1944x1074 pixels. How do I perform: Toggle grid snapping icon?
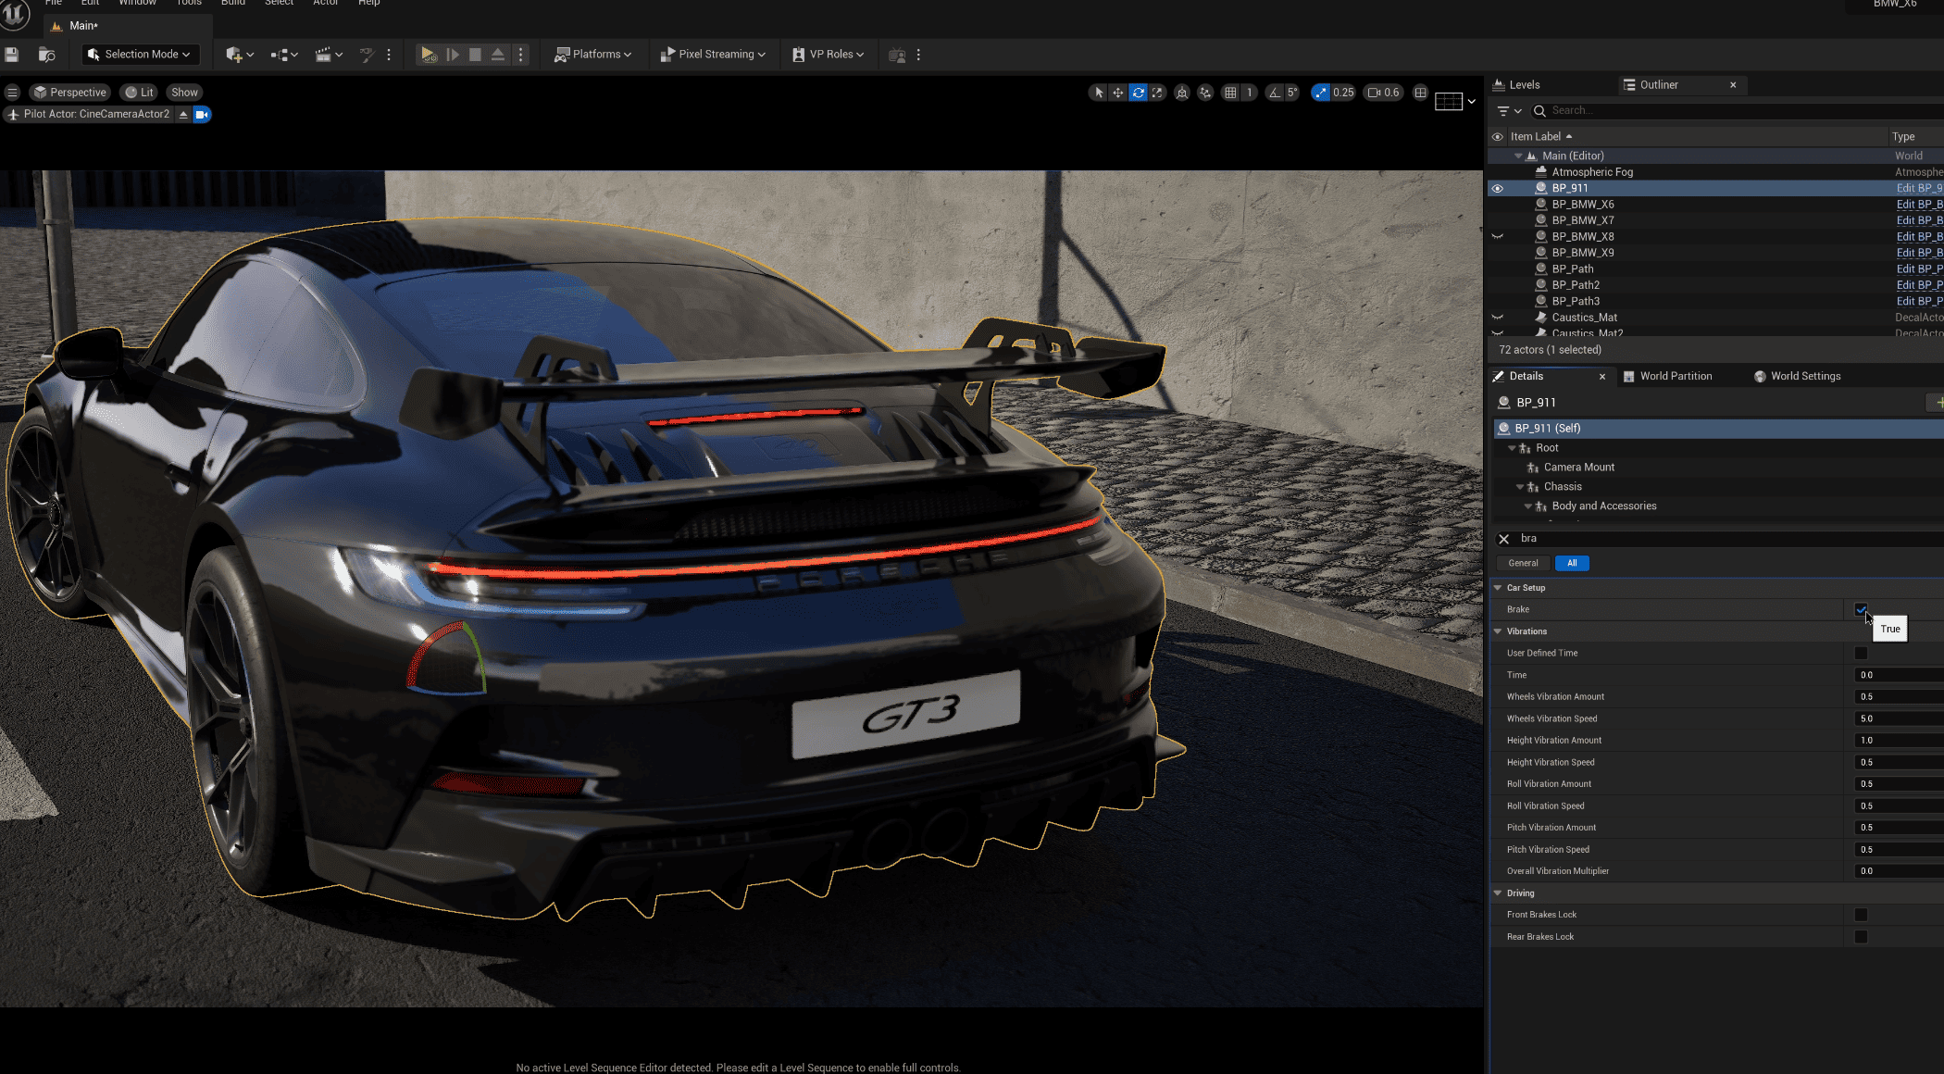pos(1230,93)
